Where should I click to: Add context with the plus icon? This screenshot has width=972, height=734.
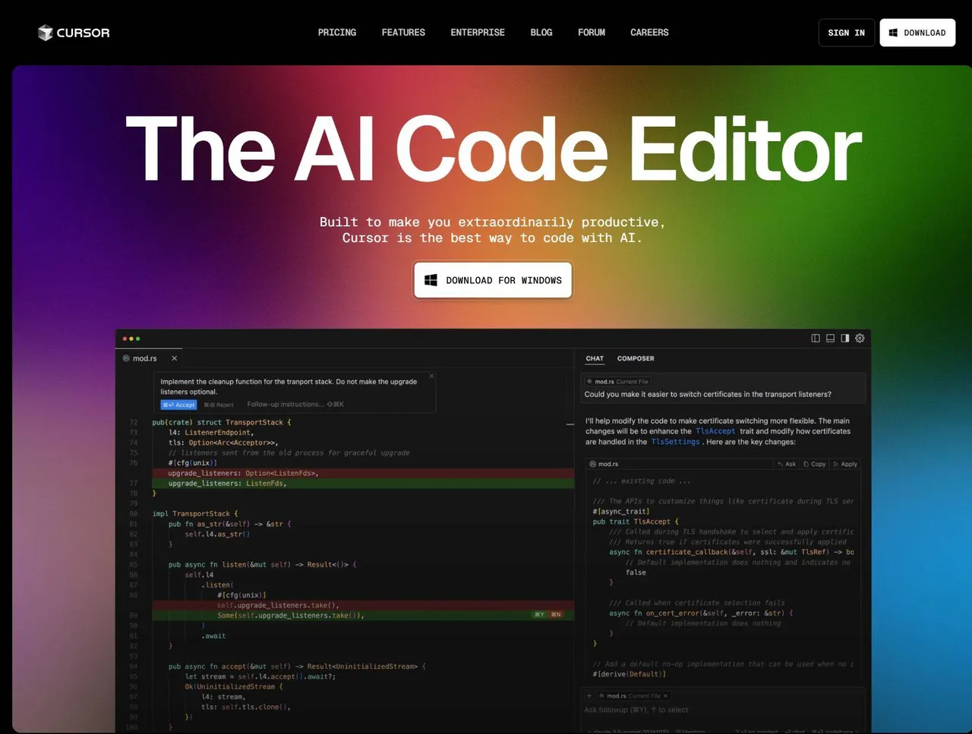pos(589,695)
